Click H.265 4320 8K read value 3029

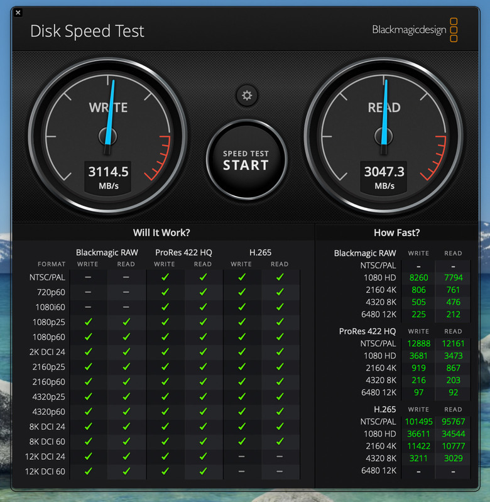[453, 458]
